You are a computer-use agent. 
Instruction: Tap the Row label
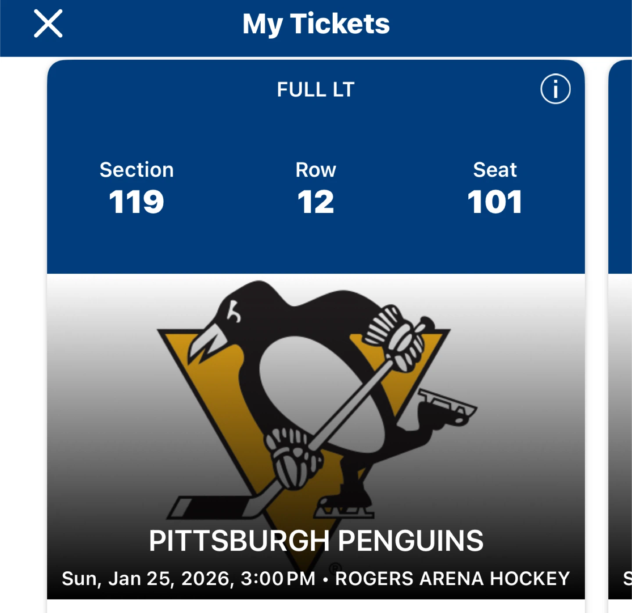[x=316, y=170]
